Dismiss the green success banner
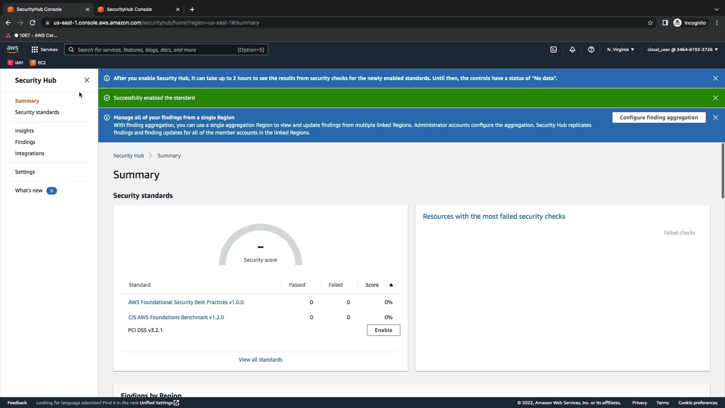The height and width of the screenshot is (408, 725). click(x=715, y=98)
